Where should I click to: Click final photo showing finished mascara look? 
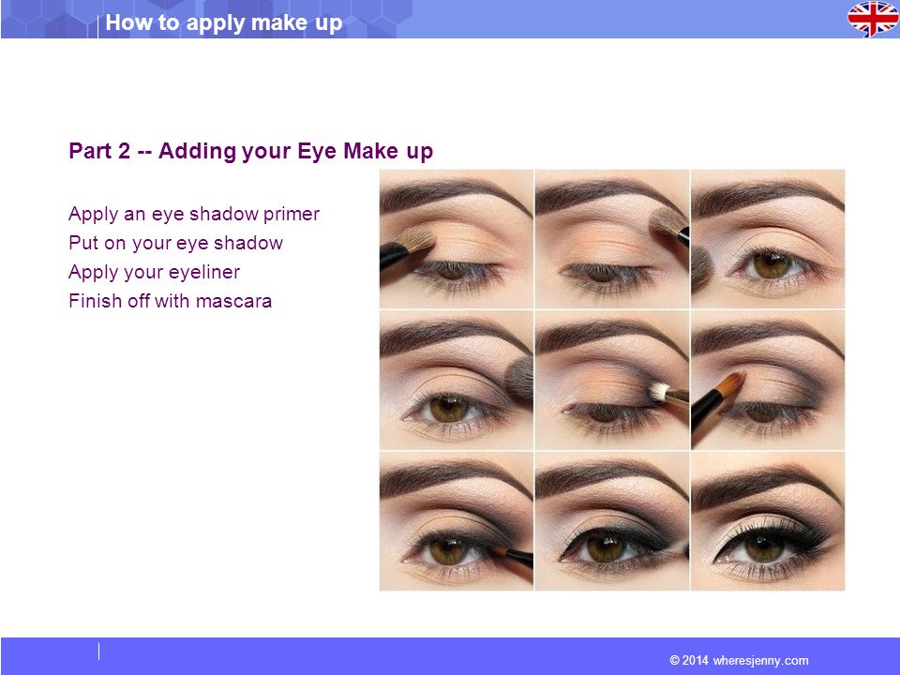pos(768,521)
